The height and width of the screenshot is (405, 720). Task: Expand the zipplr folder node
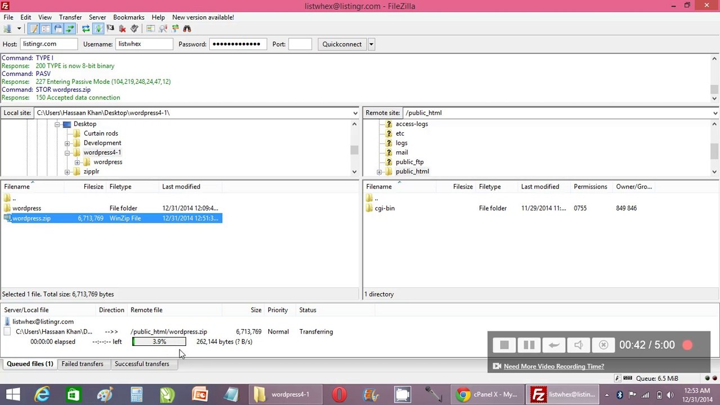click(67, 172)
